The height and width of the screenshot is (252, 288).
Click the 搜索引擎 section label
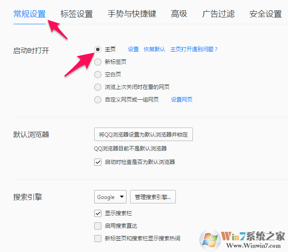tap(27, 197)
